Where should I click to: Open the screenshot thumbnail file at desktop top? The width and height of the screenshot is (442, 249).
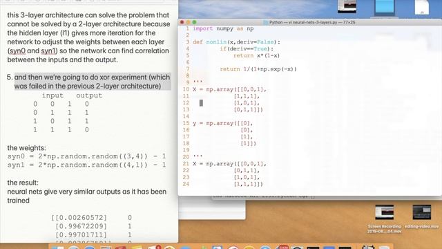click(347, 6)
